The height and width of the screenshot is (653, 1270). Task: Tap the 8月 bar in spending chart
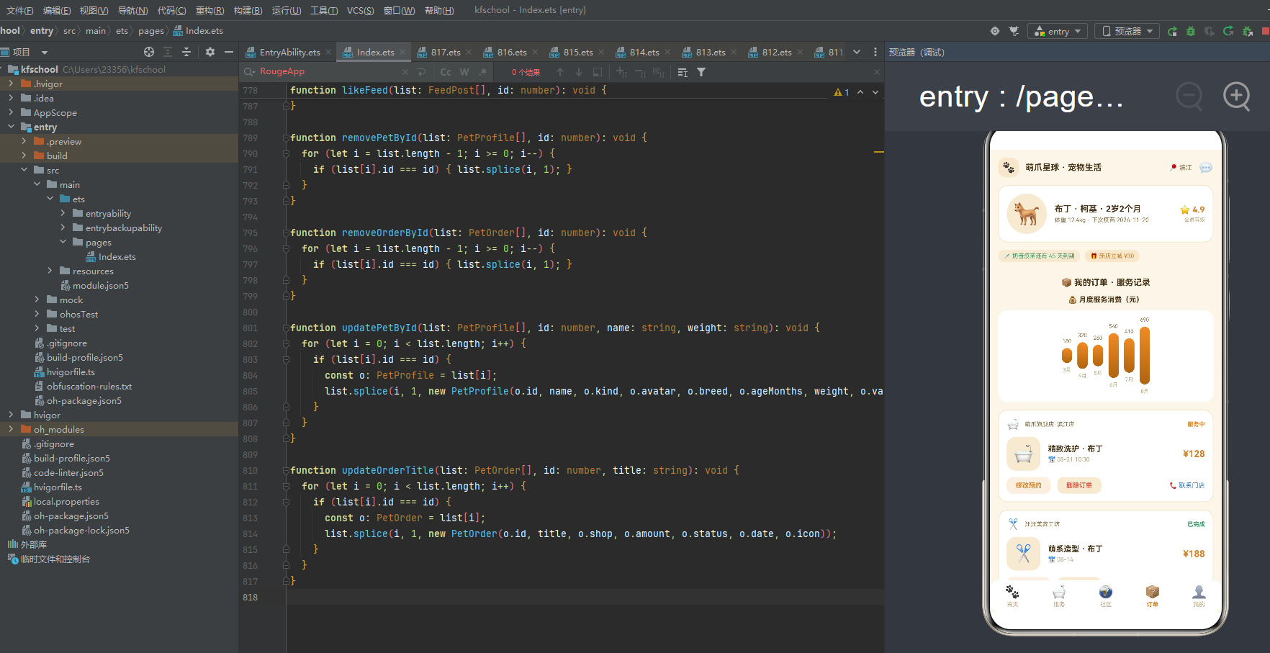[1145, 356]
